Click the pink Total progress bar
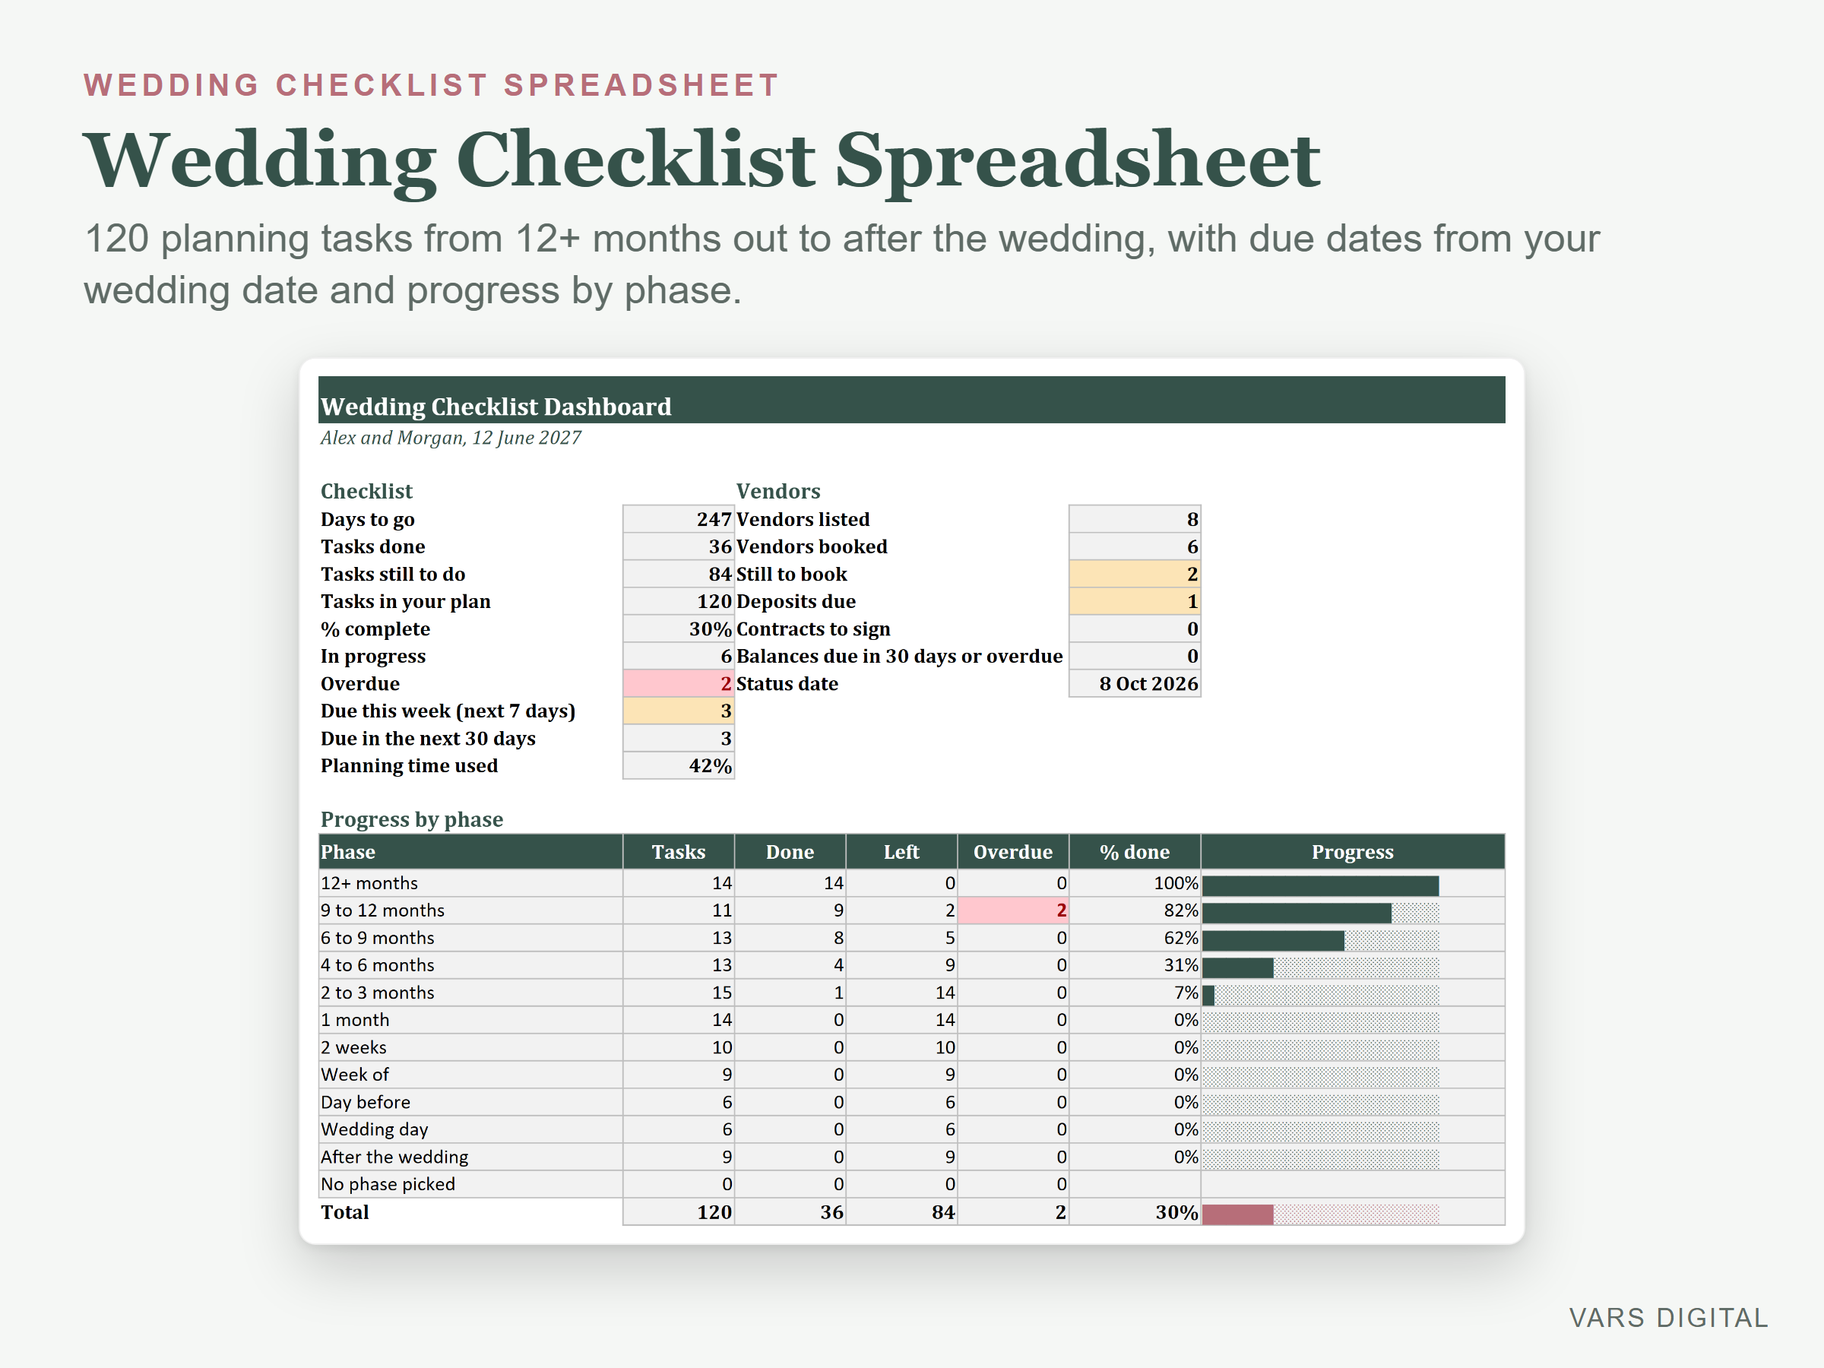The width and height of the screenshot is (1824, 1368). click(1320, 1214)
